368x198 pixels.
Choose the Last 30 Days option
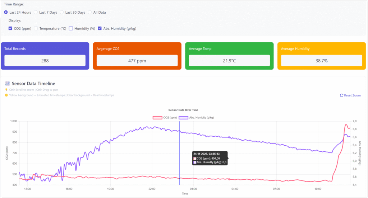(x=62, y=12)
